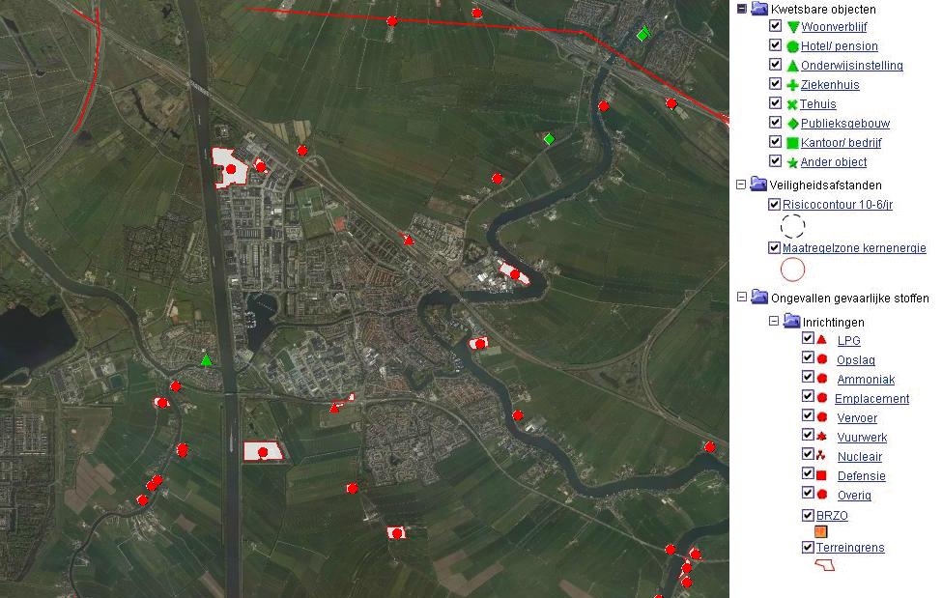Collapse the Kwetsbare objecten group
Image resolution: width=942 pixels, height=598 pixels.
click(x=741, y=9)
